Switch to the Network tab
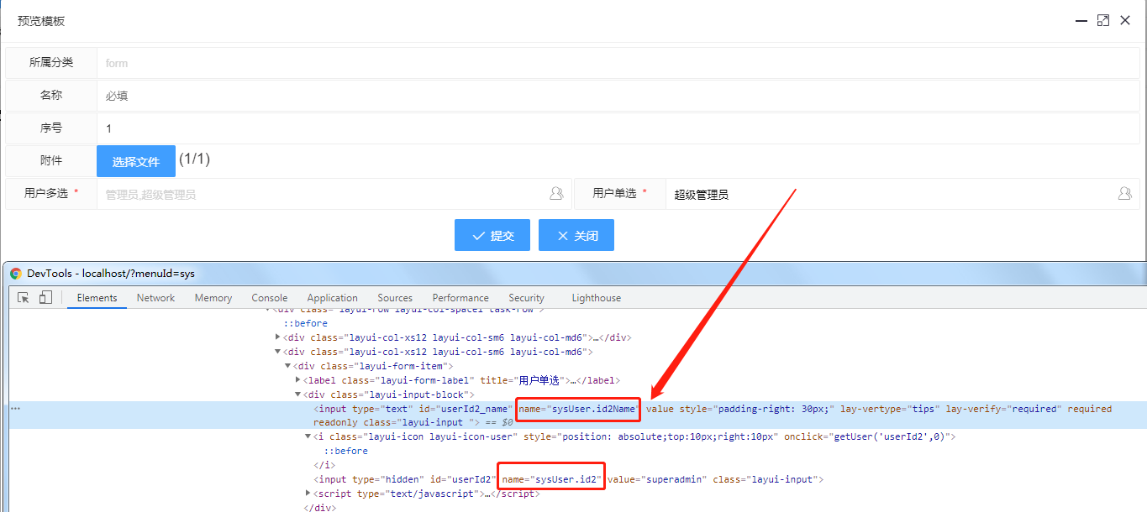Screen dimensions: 1147x512 click(155, 297)
